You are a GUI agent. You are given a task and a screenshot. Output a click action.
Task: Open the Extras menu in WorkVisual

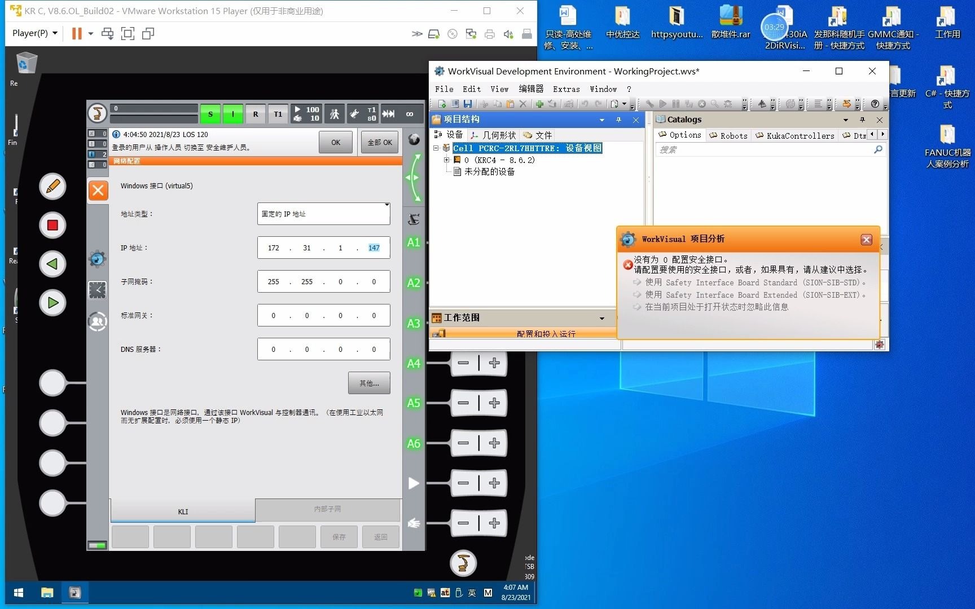(x=566, y=89)
